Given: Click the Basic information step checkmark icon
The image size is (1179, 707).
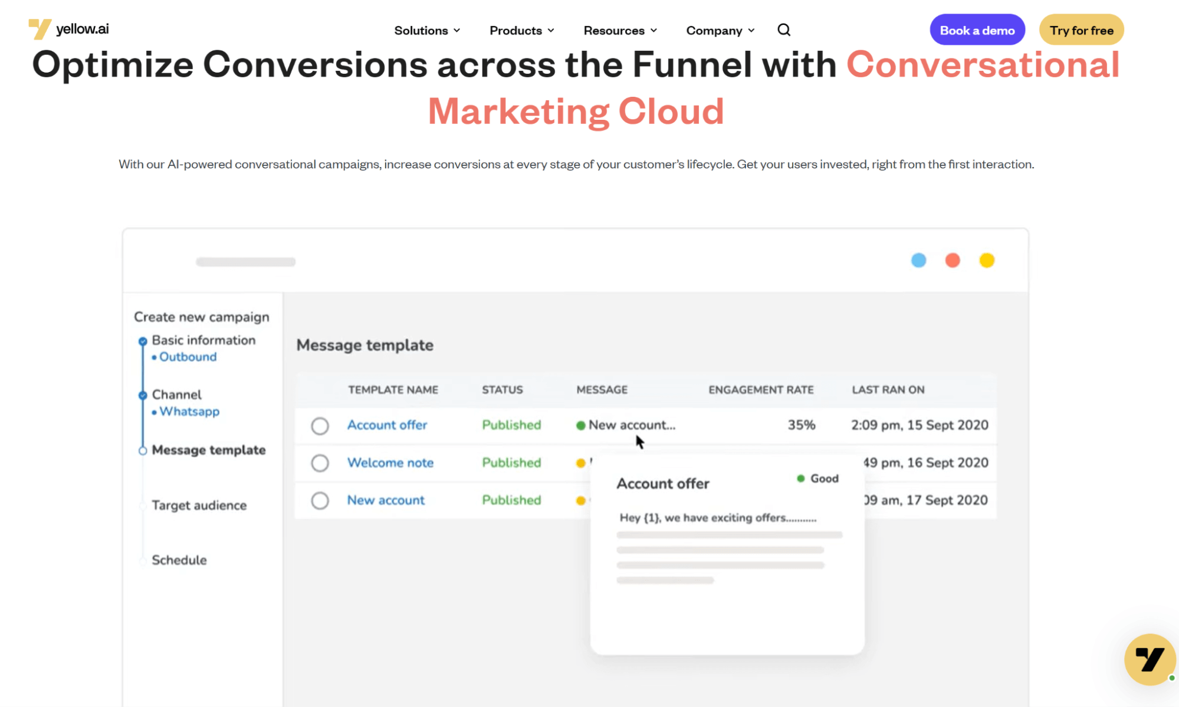Looking at the screenshot, I should pyautogui.click(x=143, y=341).
